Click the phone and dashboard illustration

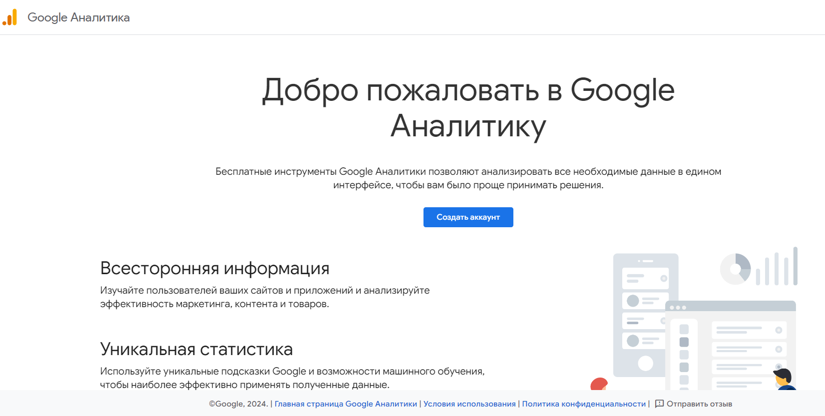[694, 319]
